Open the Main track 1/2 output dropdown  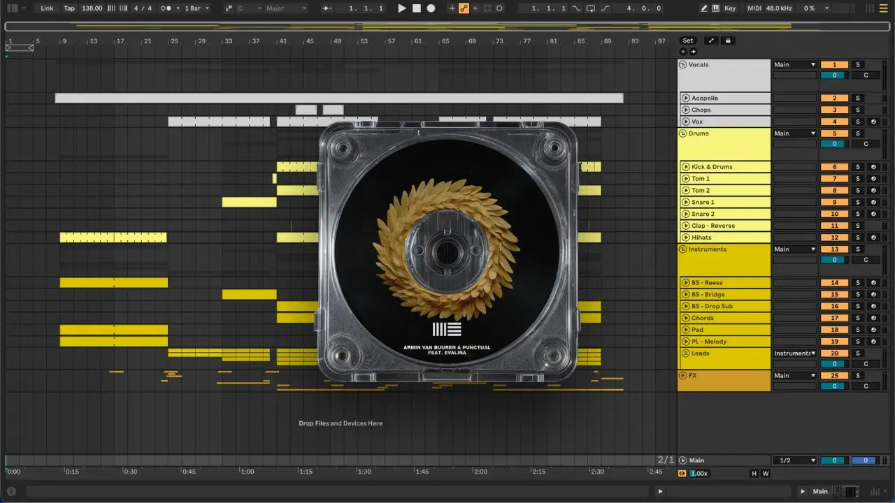point(794,460)
